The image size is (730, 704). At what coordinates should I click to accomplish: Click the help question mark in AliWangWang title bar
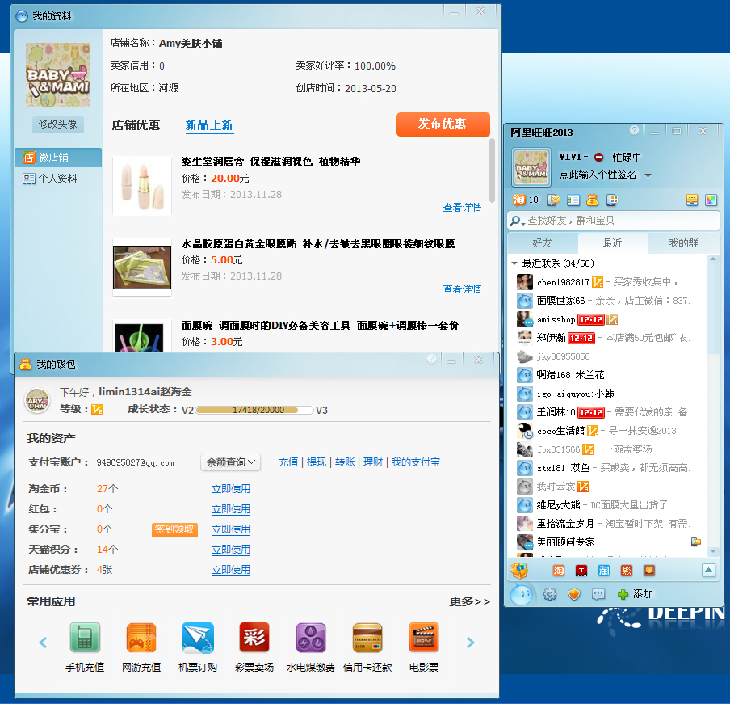click(634, 130)
